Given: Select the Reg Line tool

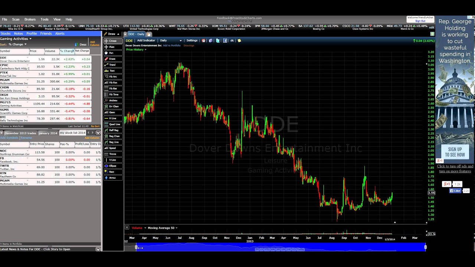Looking at the screenshot, I should [x=113, y=142].
